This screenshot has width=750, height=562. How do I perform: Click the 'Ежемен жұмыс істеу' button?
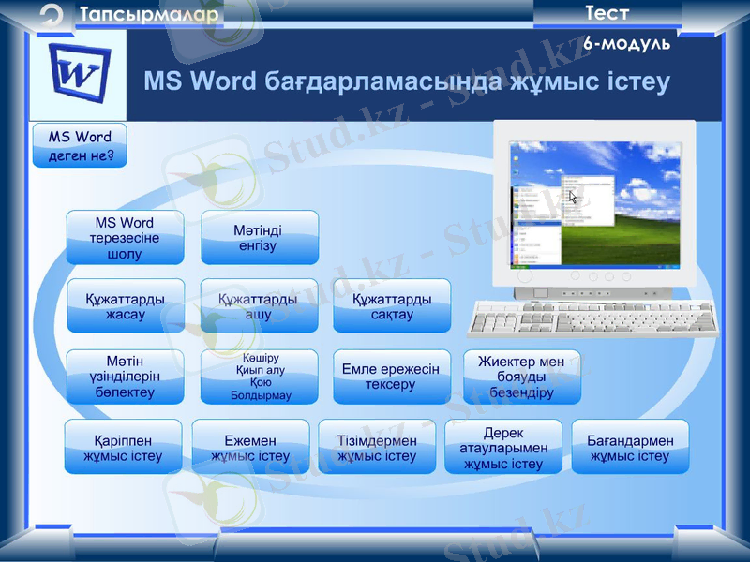(x=250, y=447)
